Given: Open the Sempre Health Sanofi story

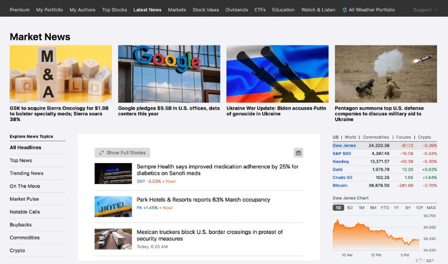Looking at the screenshot, I should pos(218,170).
